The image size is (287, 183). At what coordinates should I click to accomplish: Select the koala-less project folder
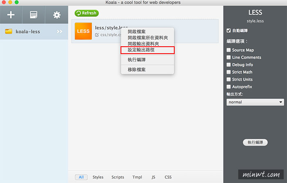(34, 32)
